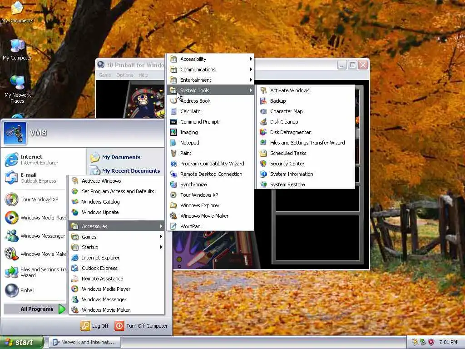Click Network and Internet taskbar button
Image resolution: width=465 pixels, height=349 pixels.
84,342
